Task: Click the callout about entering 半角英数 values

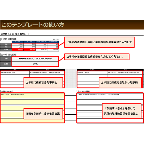Action: point(99,42)
